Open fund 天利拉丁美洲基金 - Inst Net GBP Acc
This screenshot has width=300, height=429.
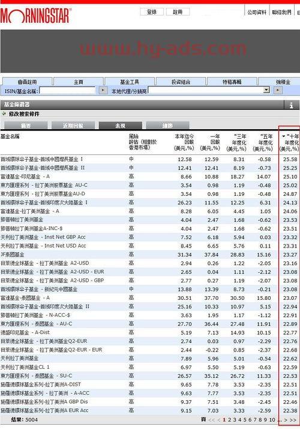(x=43, y=237)
